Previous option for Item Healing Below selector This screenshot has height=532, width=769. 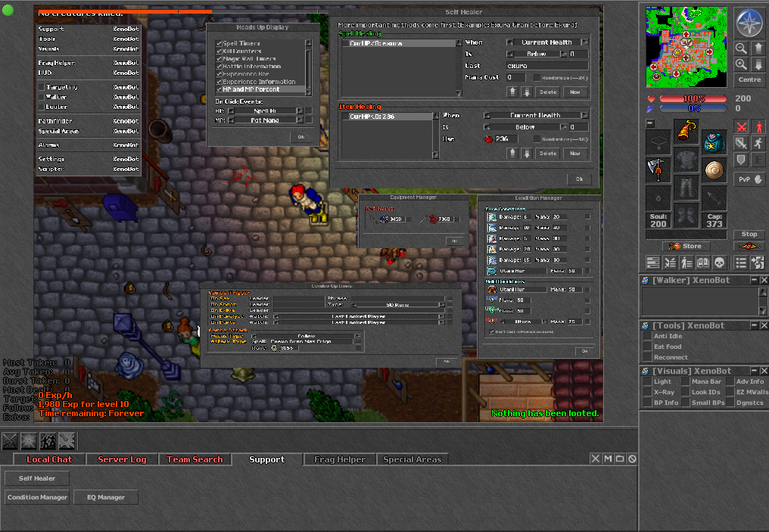[487, 127]
